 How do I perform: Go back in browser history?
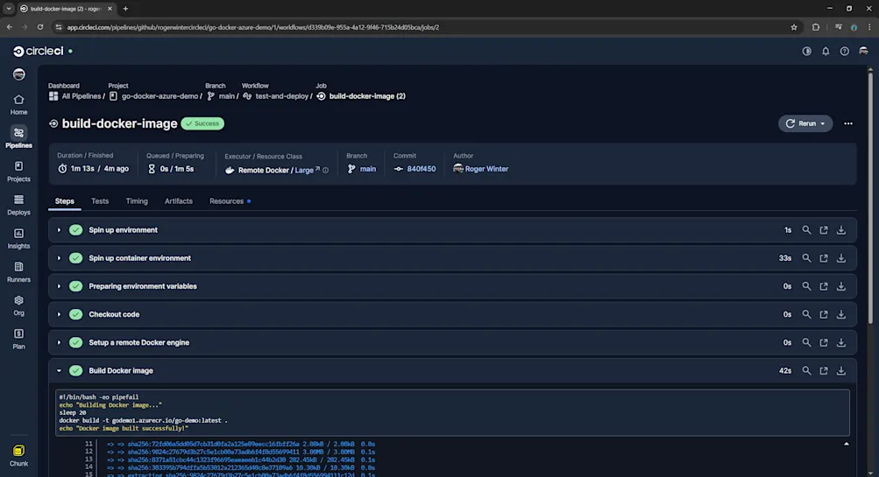pyautogui.click(x=10, y=27)
